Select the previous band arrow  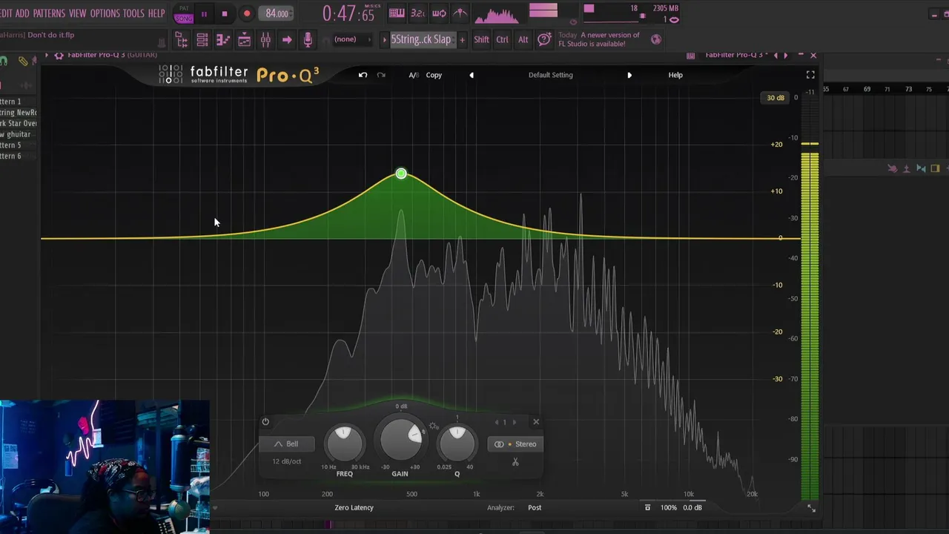(497, 422)
